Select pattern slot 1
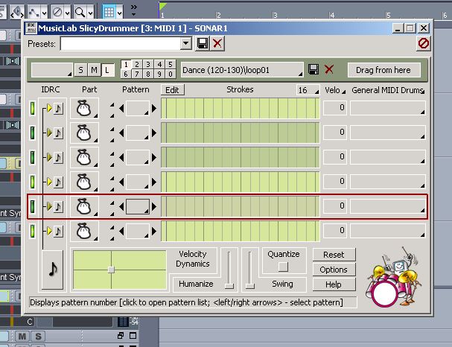The image size is (452, 347). [126, 65]
